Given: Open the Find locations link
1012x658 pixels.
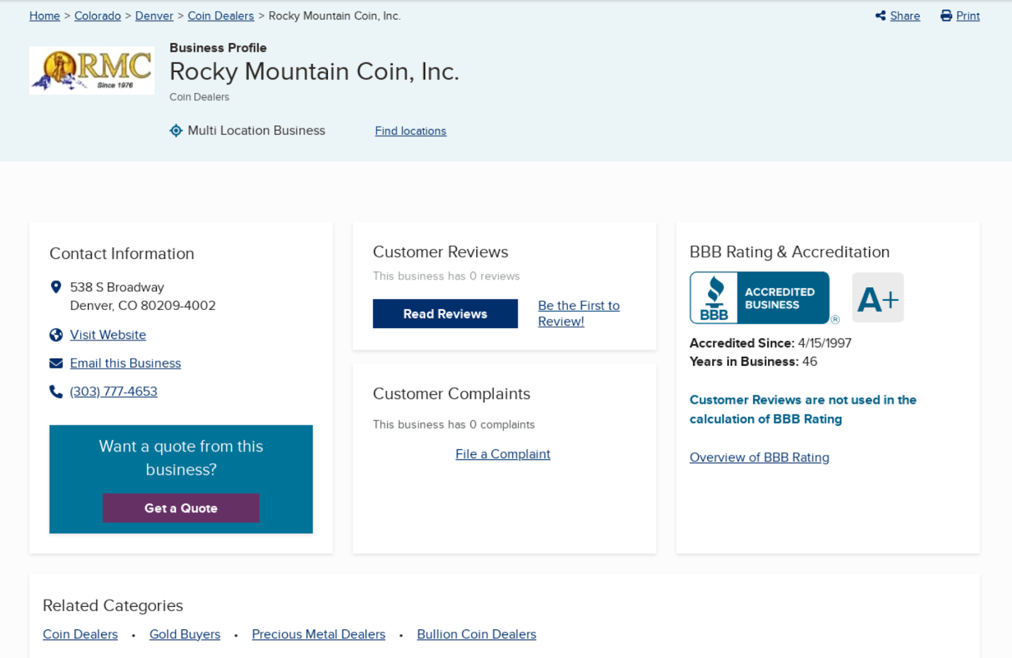Looking at the screenshot, I should pyautogui.click(x=410, y=131).
